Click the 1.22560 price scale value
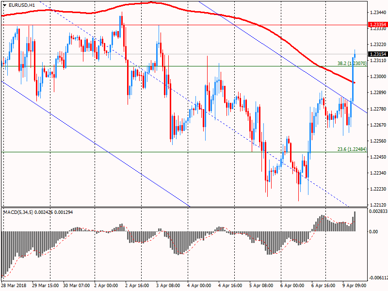 (378, 141)
